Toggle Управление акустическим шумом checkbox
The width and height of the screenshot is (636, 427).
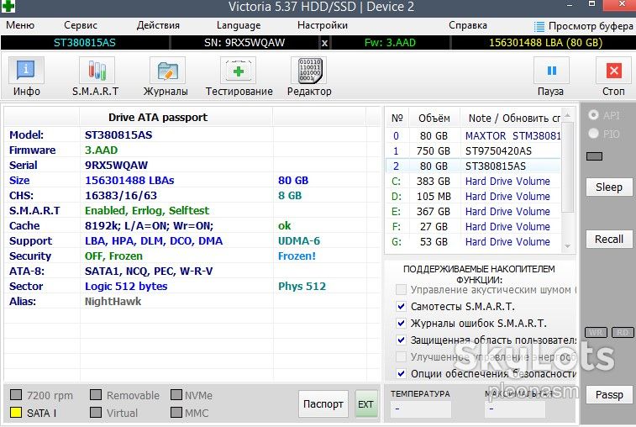(x=401, y=289)
